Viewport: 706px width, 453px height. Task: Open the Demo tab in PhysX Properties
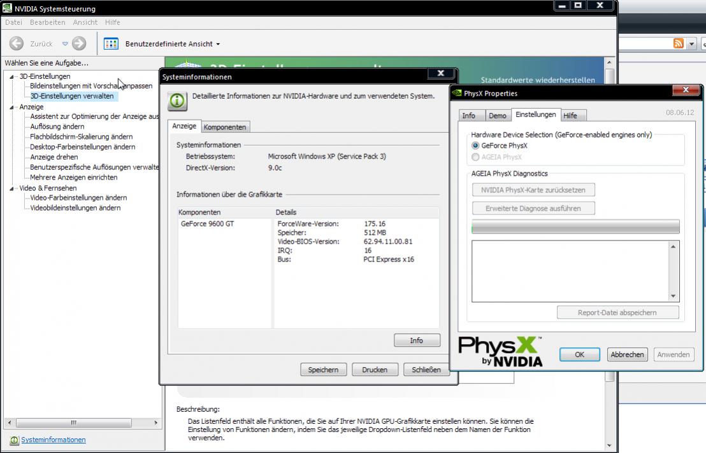pyautogui.click(x=498, y=116)
